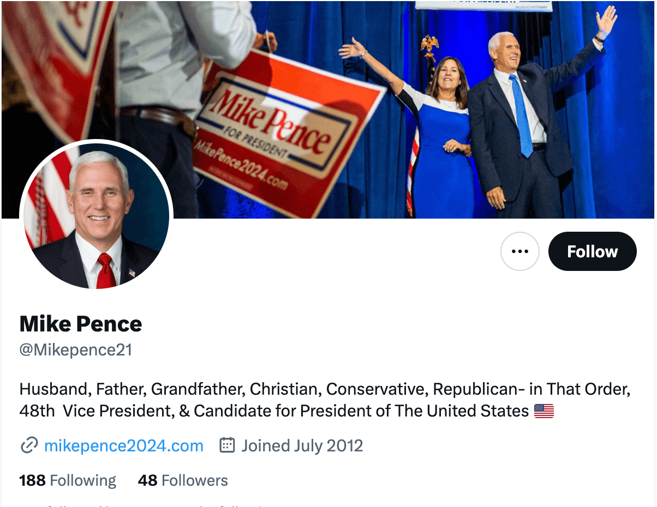Image resolution: width=657 pixels, height=507 pixels.
Task: Select the Mike Pence display name heading
Action: pyautogui.click(x=81, y=324)
